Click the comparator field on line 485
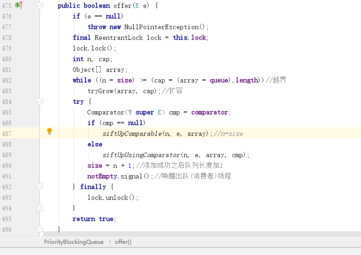 (210, 112)
